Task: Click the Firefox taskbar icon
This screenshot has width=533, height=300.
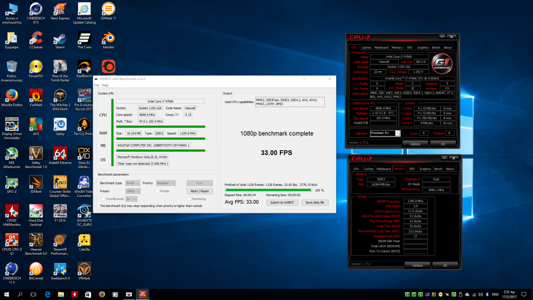Action: (x=101, y=294)
